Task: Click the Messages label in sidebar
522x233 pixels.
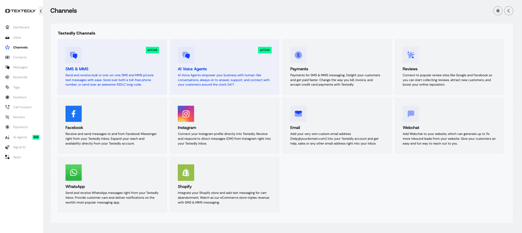Action: pyautogui.click(x=20, y=67)
